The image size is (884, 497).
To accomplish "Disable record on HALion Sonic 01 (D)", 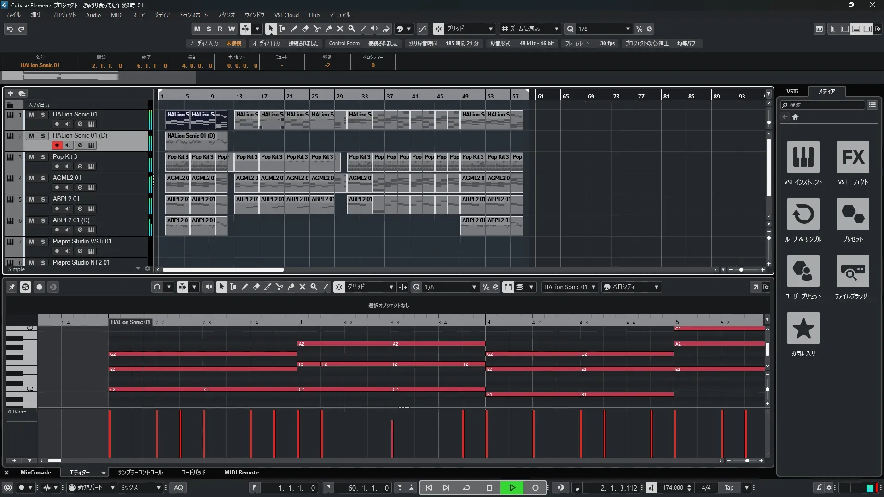I will coord(57,145).
